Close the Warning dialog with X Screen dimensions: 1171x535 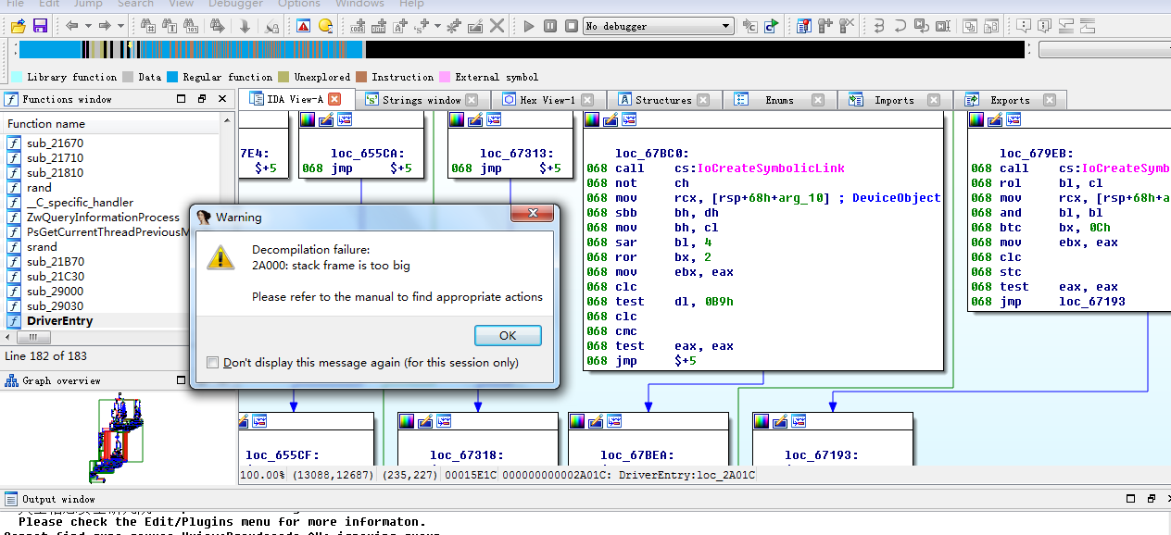click(x=534, y=215)
